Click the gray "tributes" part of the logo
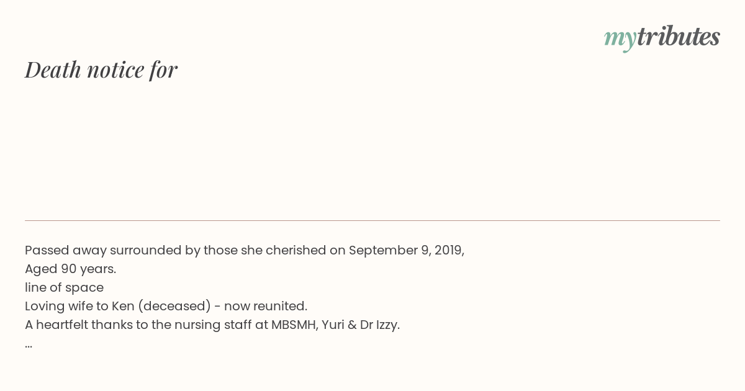 point(679,36)
